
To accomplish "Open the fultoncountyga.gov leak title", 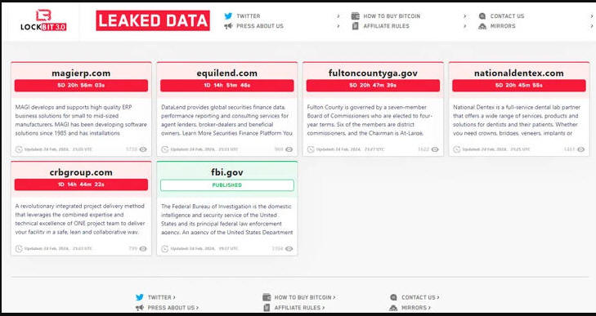I will (373, 73).
